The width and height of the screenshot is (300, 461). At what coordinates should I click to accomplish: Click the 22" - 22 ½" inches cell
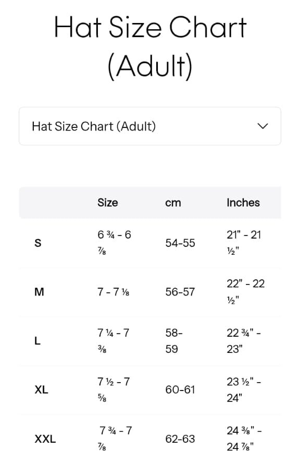tap(246, 292)
